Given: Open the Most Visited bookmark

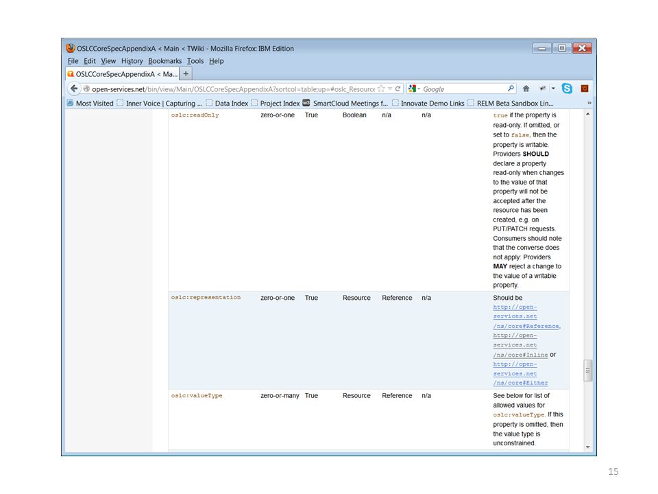Looking at the screenshot, I should tap(90, 104).
